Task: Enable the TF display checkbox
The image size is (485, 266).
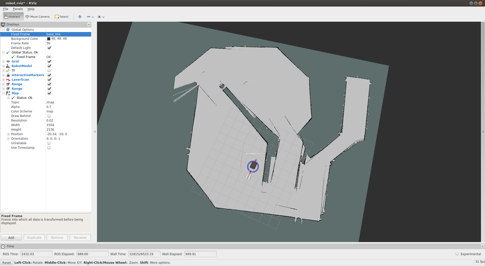Action: [x=49, y=71]
